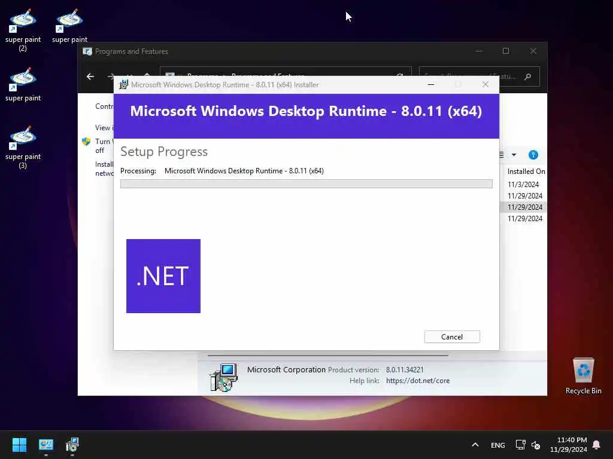
Task: Close the Programs and Features window
Action: pyautogui.click(x=533, y=51)
